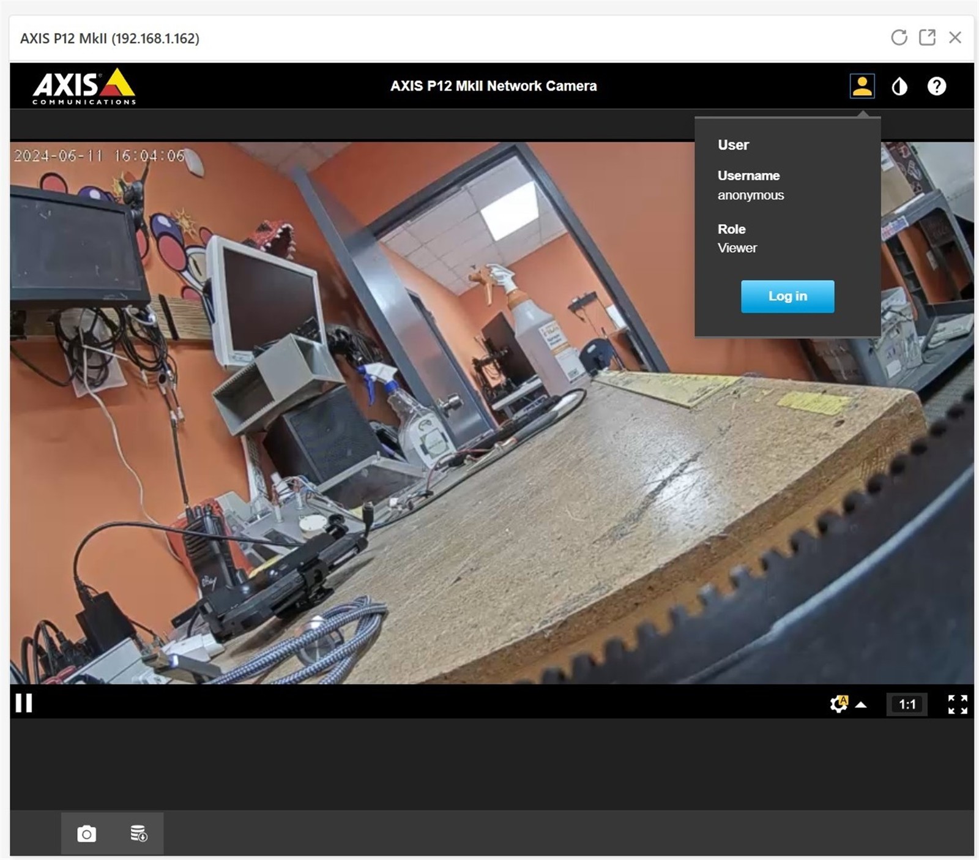979x860 pixels.
Task: Click the 2024-06-11 timestamp overlay
Action: (x=99, y=156)
